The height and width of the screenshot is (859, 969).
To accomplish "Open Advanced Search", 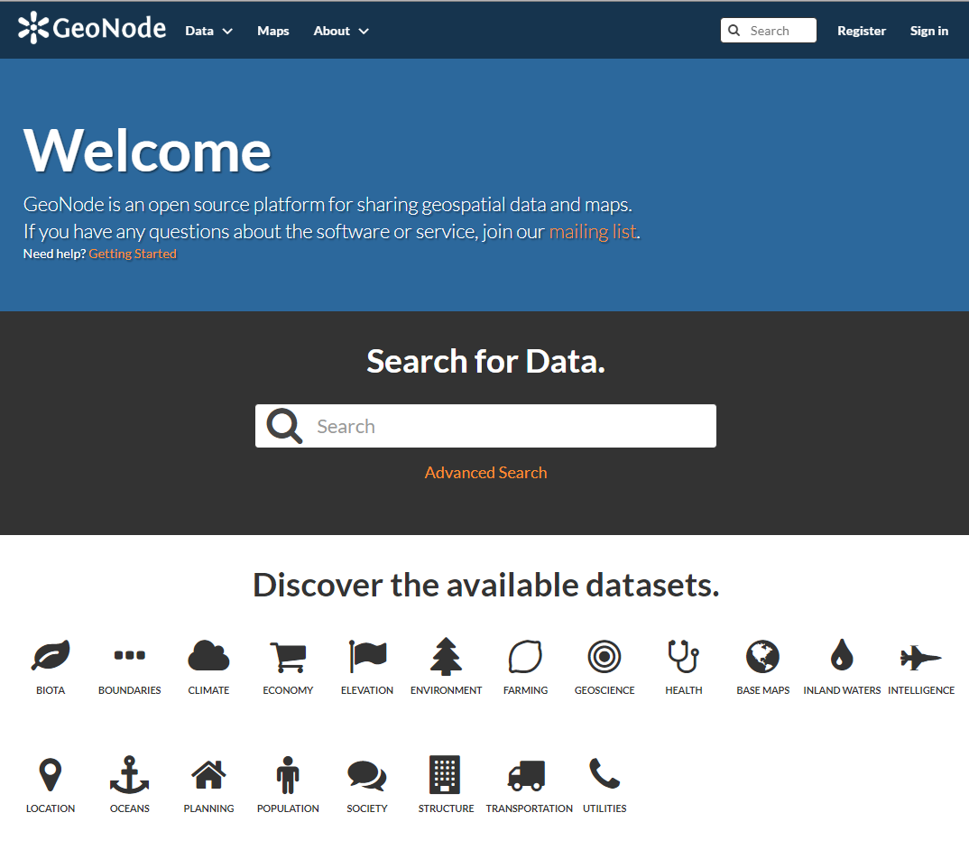I will tap(485, 473).
